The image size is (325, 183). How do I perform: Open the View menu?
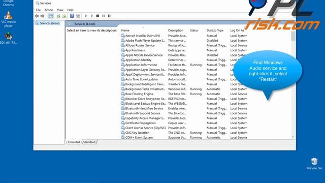[60, 10]
